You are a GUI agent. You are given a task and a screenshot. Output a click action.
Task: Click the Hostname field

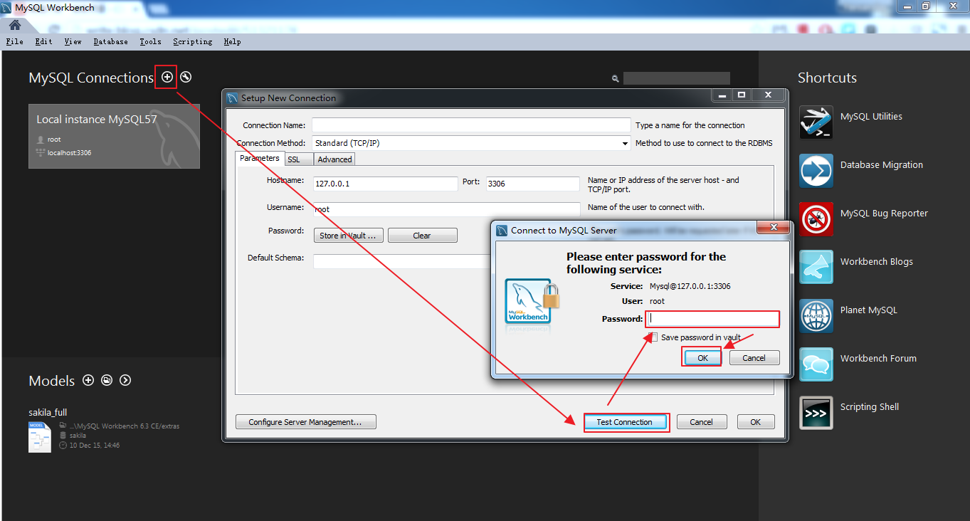[385, 184]
